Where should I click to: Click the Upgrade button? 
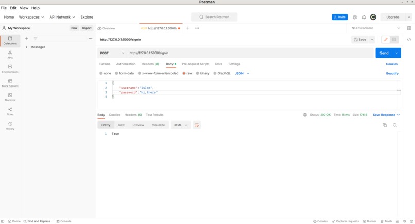(x=392, y=17)
